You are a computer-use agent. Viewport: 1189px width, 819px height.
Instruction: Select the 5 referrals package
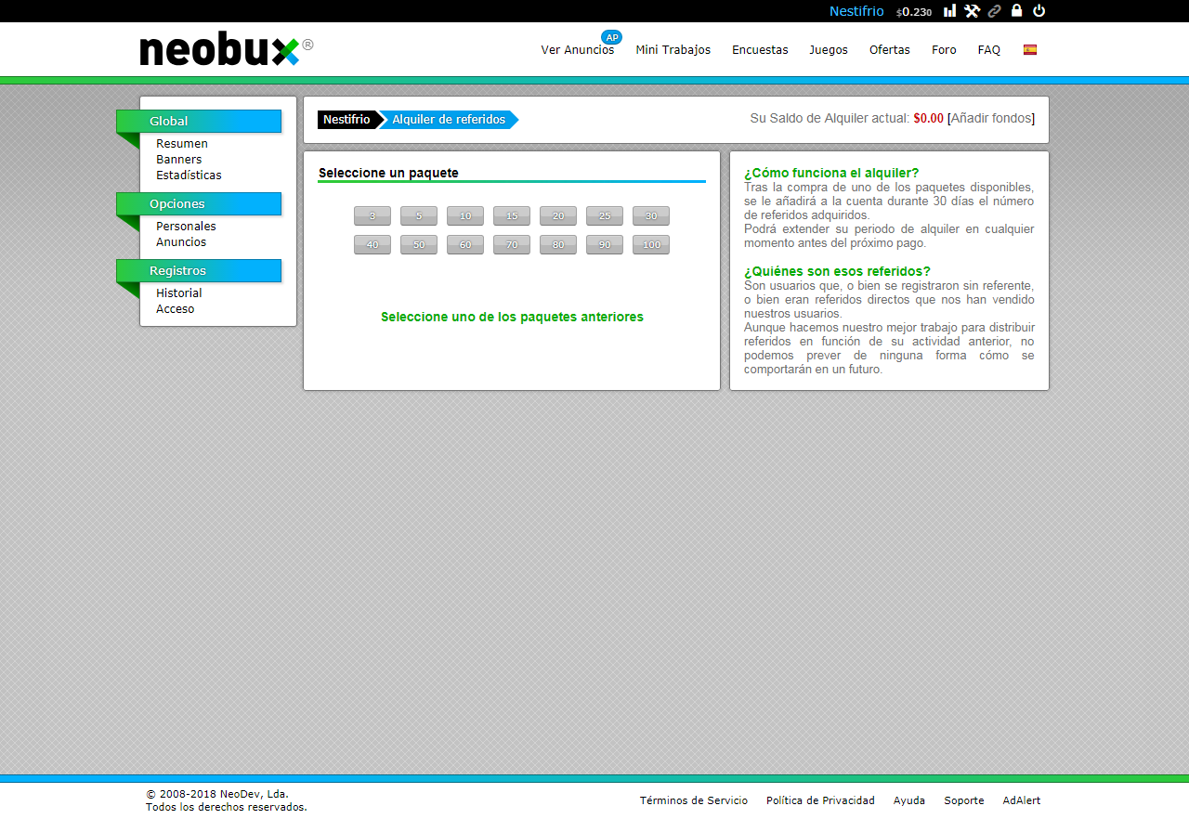tap(419, 216)
